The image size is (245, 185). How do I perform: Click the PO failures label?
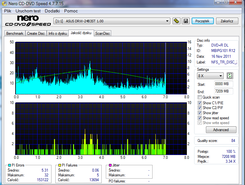pyautogui.click(x=117, y=181)
